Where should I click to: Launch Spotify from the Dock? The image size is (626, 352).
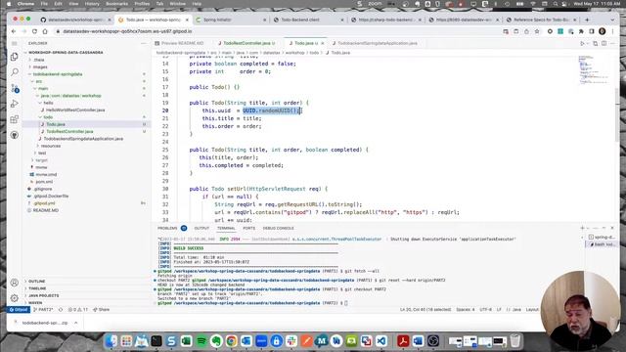click(201, 341)
